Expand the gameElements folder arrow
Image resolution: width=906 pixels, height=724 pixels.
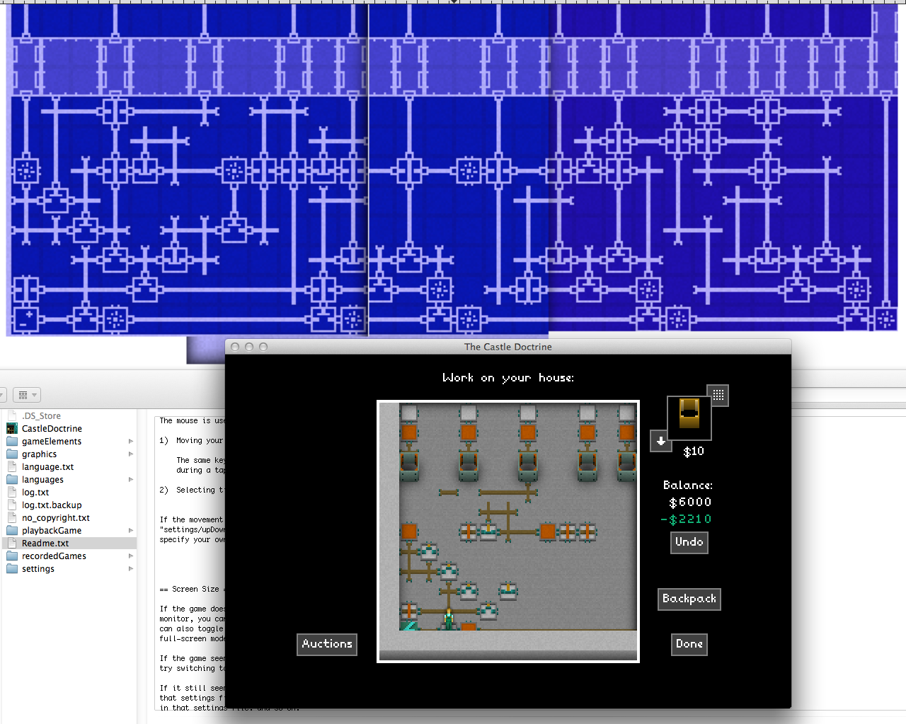[x=131, y=441]
